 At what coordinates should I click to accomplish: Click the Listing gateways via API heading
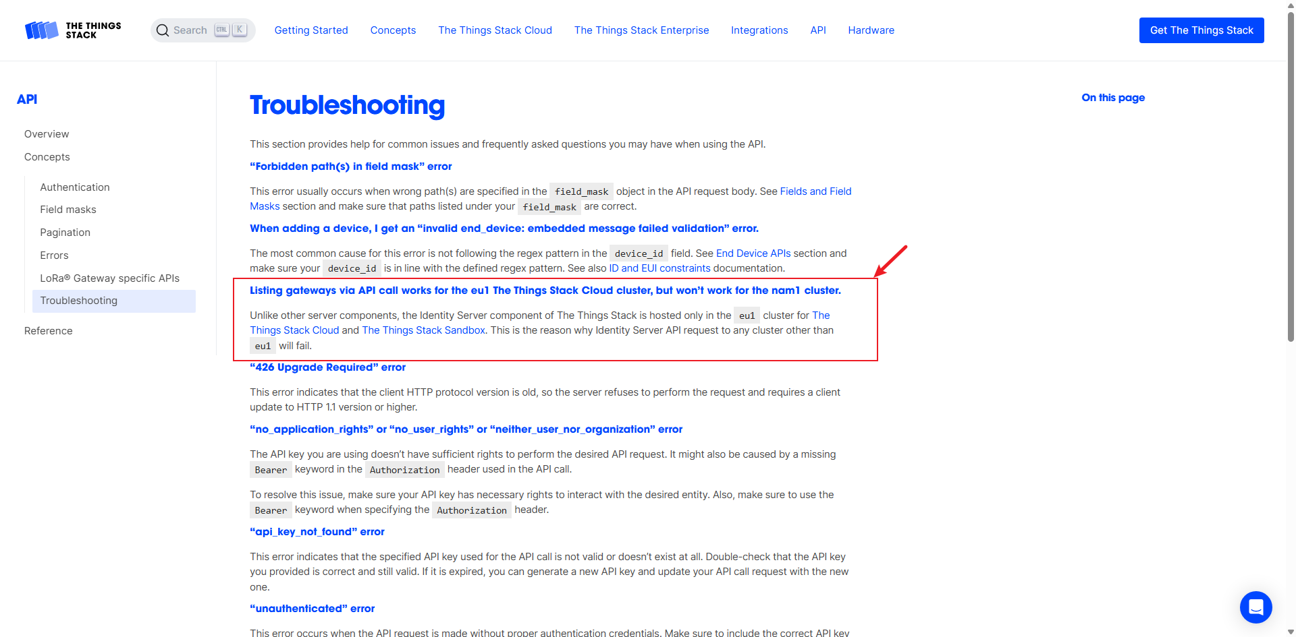(x=545, y=291)
